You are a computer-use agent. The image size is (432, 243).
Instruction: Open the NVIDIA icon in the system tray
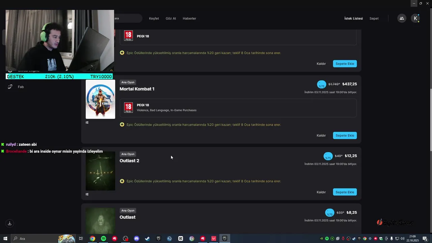(x=321, y=239)
